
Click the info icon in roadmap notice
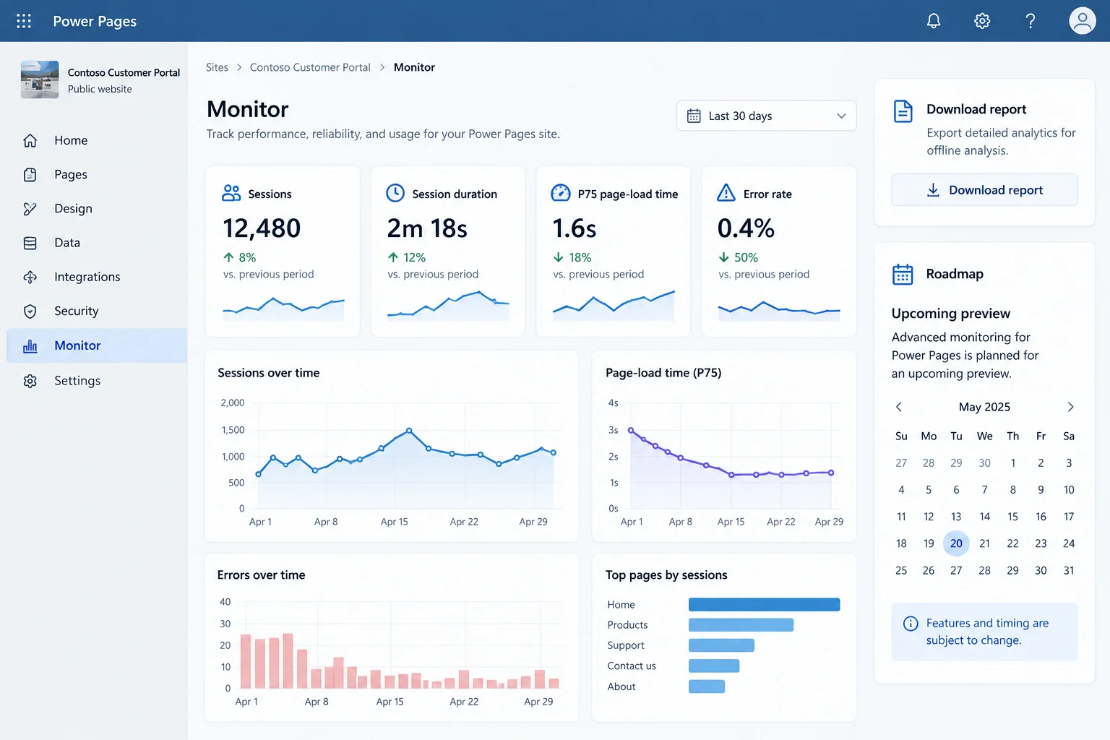911,624
